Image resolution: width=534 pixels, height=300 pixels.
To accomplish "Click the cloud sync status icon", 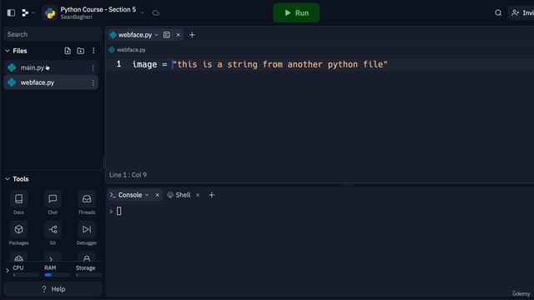I will click(x=156, y=13).
